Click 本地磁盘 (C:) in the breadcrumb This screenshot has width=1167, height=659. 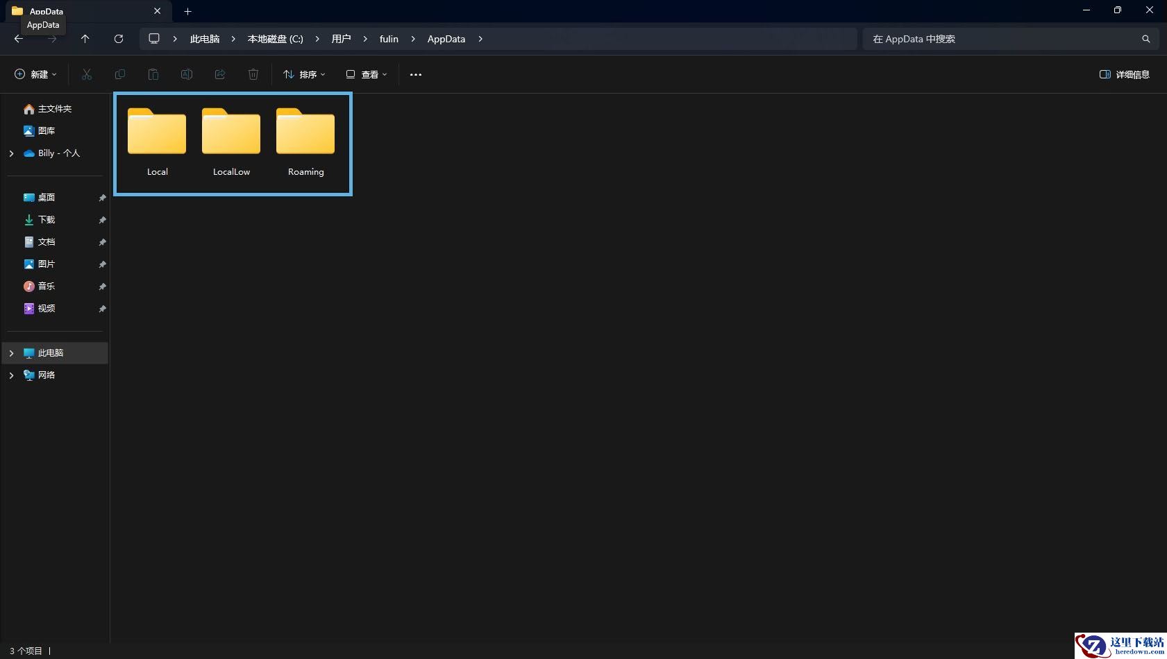pos(276,39)
